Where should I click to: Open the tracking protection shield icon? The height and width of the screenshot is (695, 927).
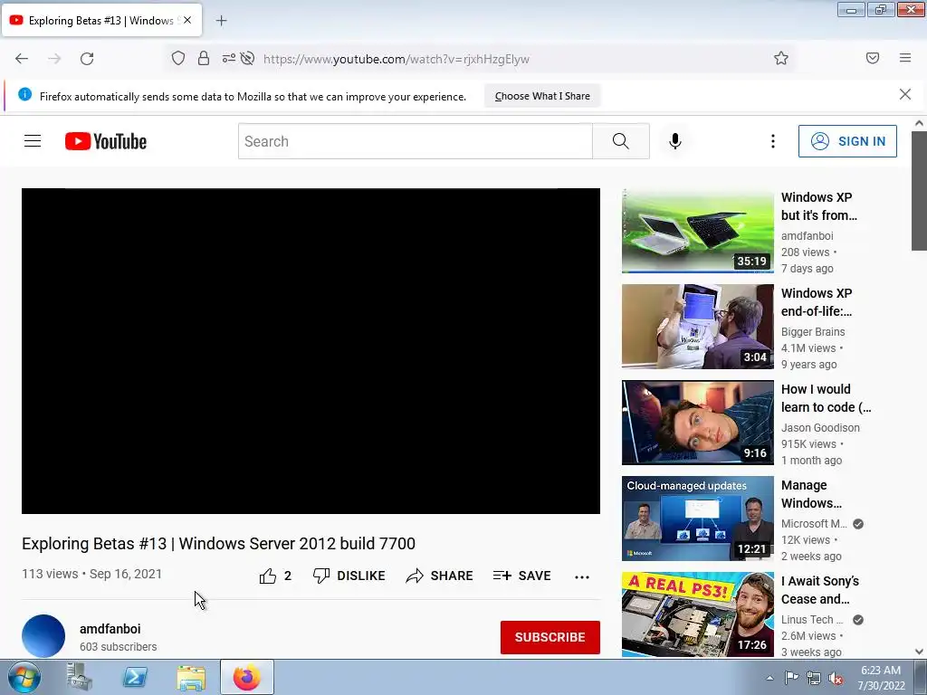178,58
